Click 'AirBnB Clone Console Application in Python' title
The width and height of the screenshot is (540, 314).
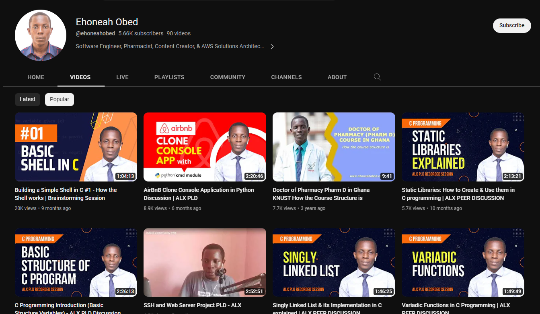(x=199, y=194)
